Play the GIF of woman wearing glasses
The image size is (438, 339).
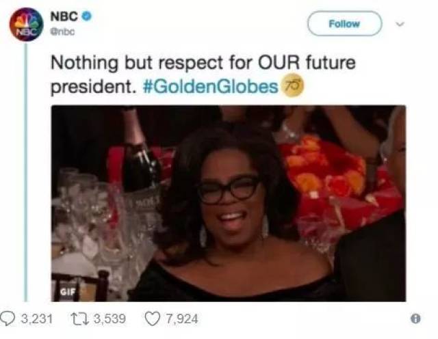tap(229, 204)
